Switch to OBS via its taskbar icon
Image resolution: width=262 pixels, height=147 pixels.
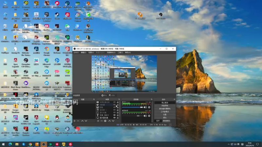(44, 144)
